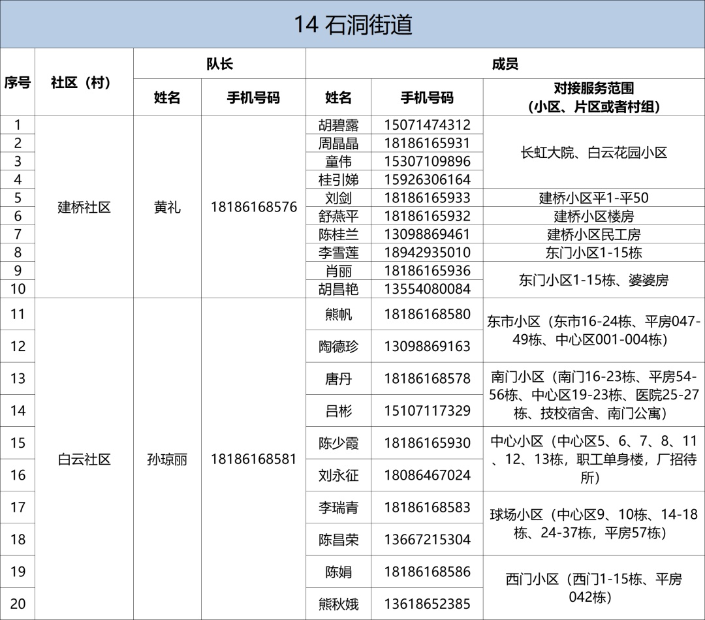Click the '西门小区' service range cell
Image resolution: width=705 pixels, height=620 pixels.
(x=593, y=587)
